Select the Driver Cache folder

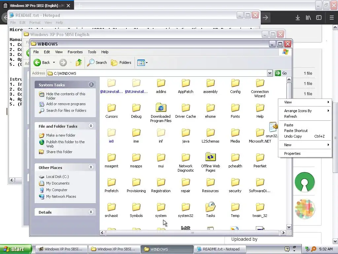[186, 111]
